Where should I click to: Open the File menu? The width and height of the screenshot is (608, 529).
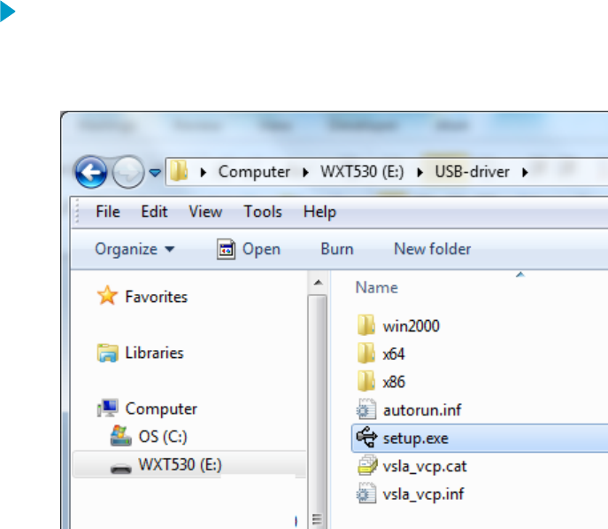(108, 212)
